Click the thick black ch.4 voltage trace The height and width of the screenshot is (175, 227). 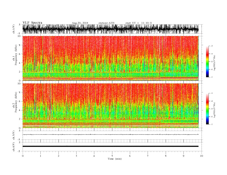tap(110, 146)
